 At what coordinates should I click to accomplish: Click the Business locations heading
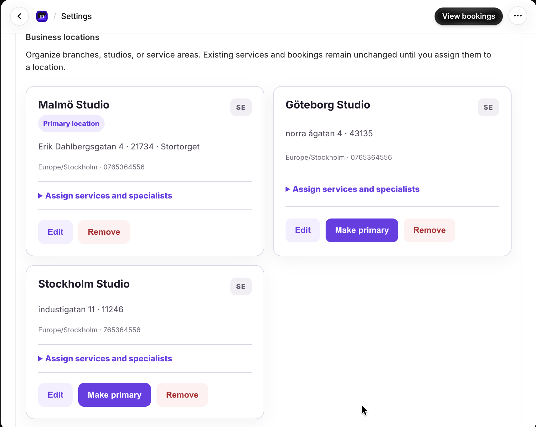coord(63,37)
